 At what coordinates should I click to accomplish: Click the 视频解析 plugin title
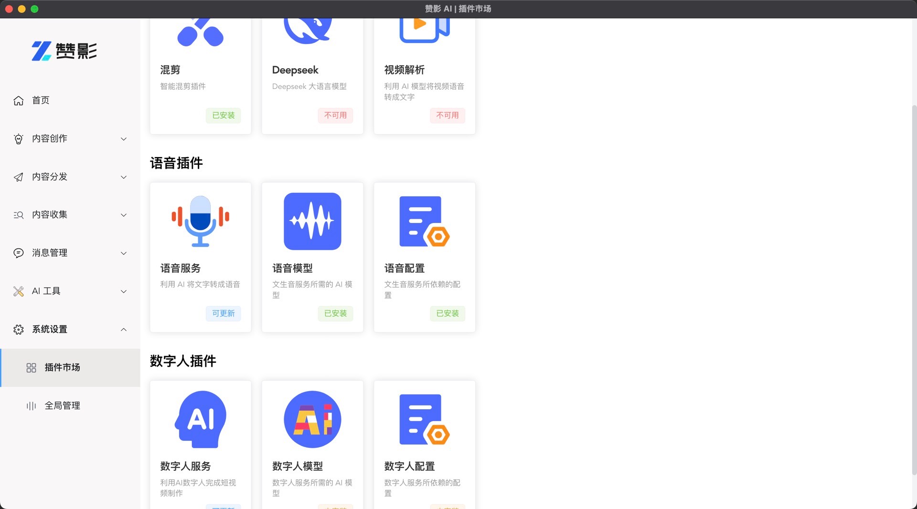405,70
